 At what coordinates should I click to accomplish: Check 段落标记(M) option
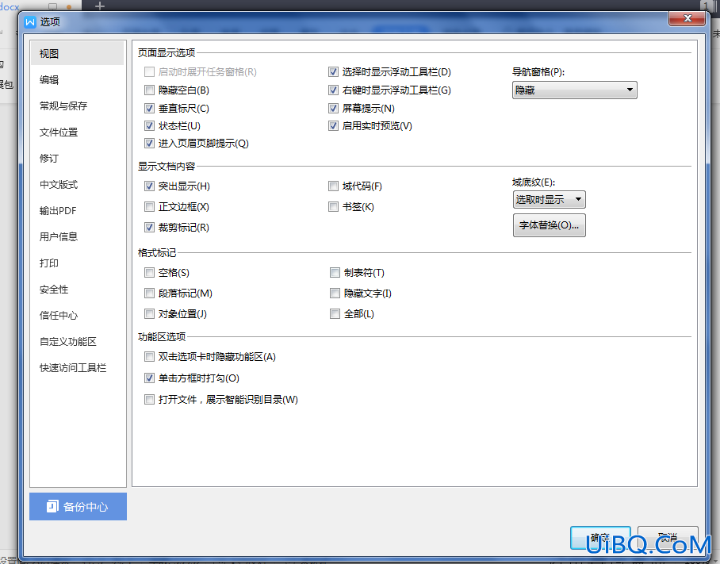pos(149,293)
